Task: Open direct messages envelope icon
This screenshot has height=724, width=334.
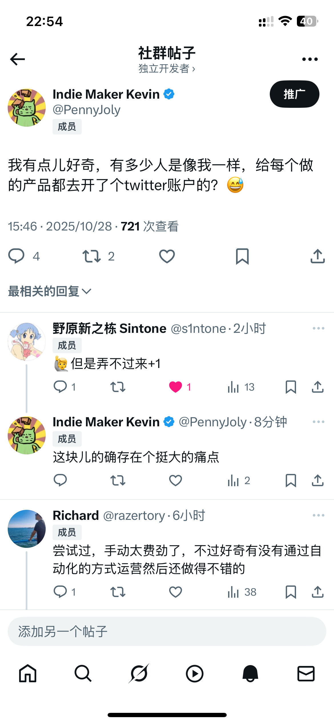Action: pyautogui.click(x=306, y=674)
